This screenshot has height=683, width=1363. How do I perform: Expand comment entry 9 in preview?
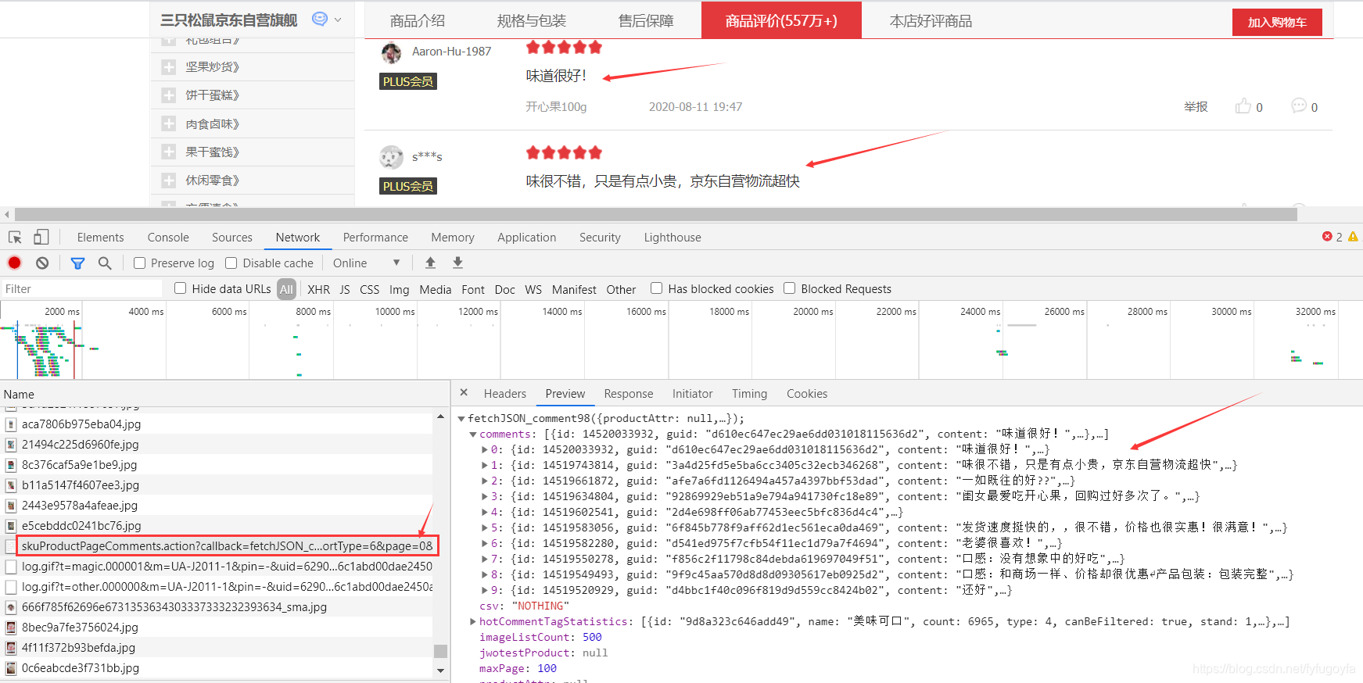pos(485,591)
